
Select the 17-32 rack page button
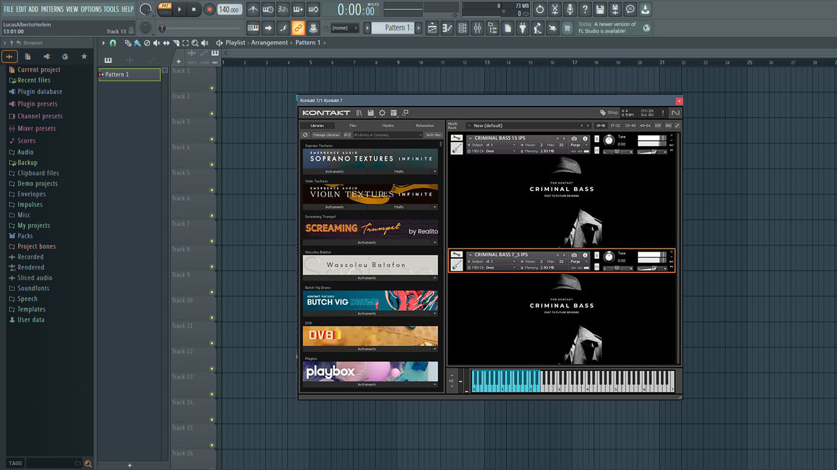tap(615, 125)
